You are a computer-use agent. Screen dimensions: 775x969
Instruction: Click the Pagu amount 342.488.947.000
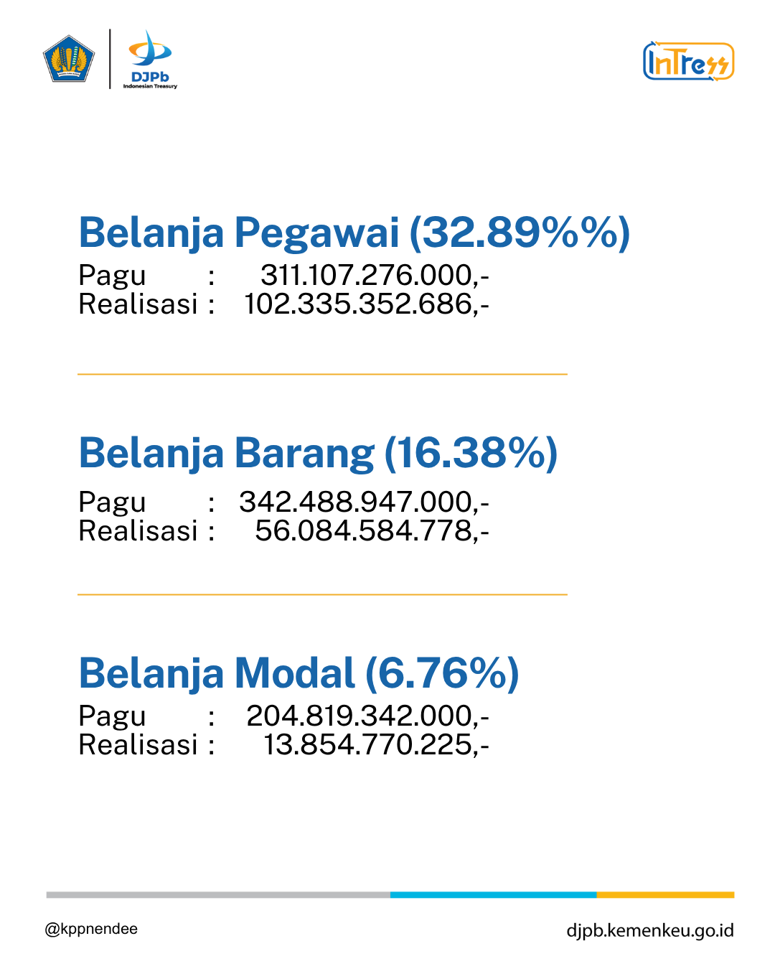tap(365, 502)
